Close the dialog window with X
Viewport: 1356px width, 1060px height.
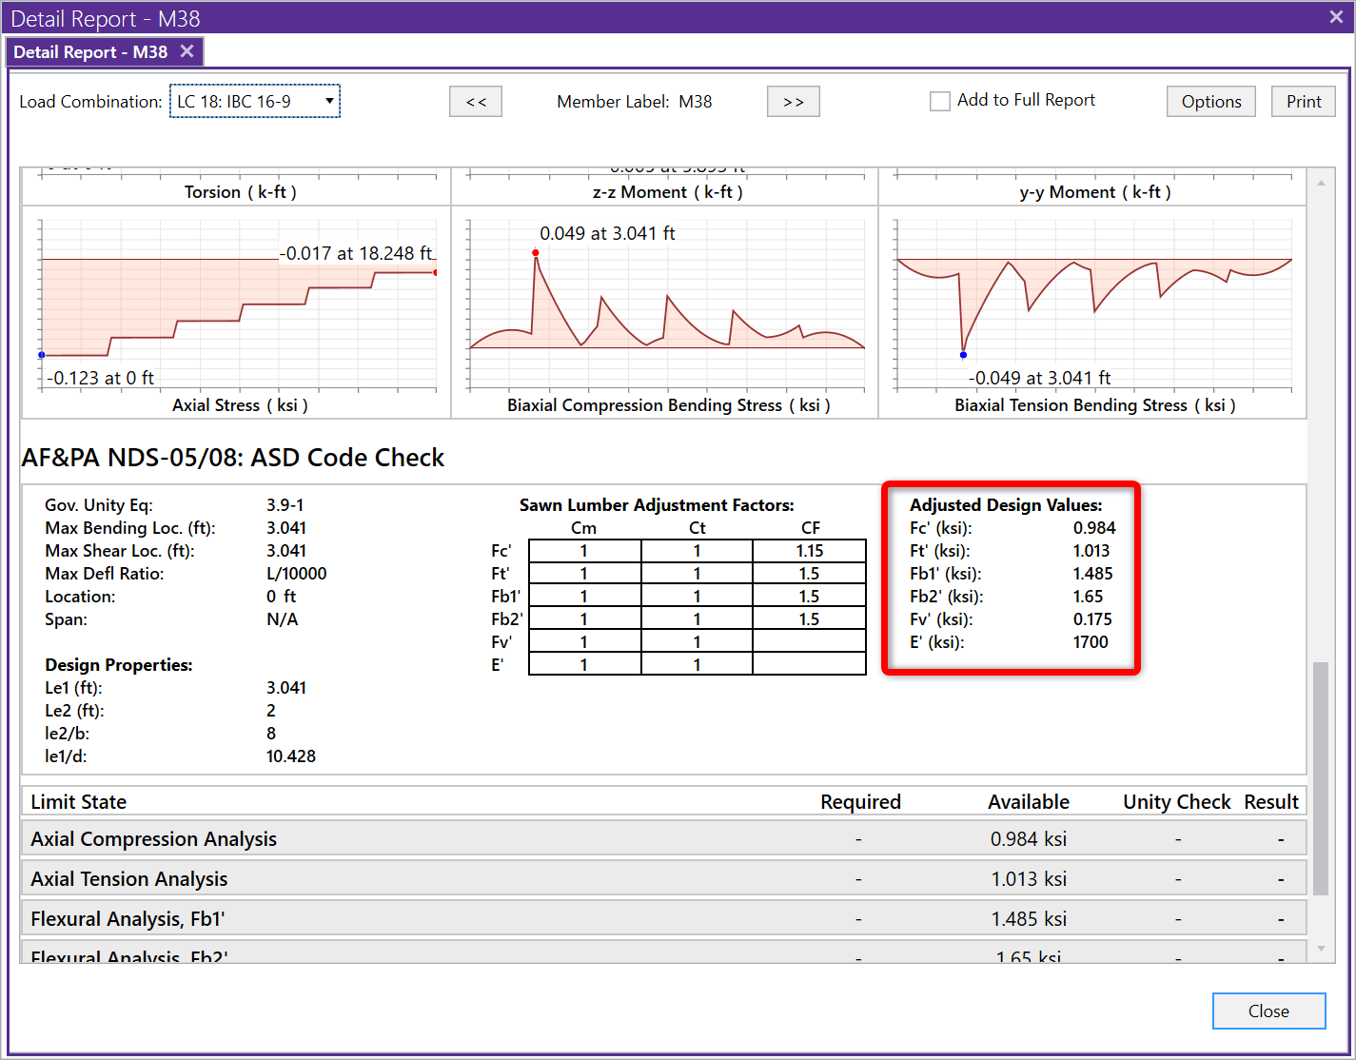(x=1336, y=17)
